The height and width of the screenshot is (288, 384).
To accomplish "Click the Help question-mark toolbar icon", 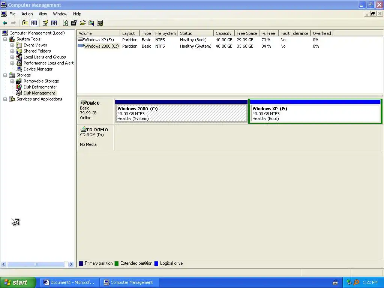I will [45, 23].
